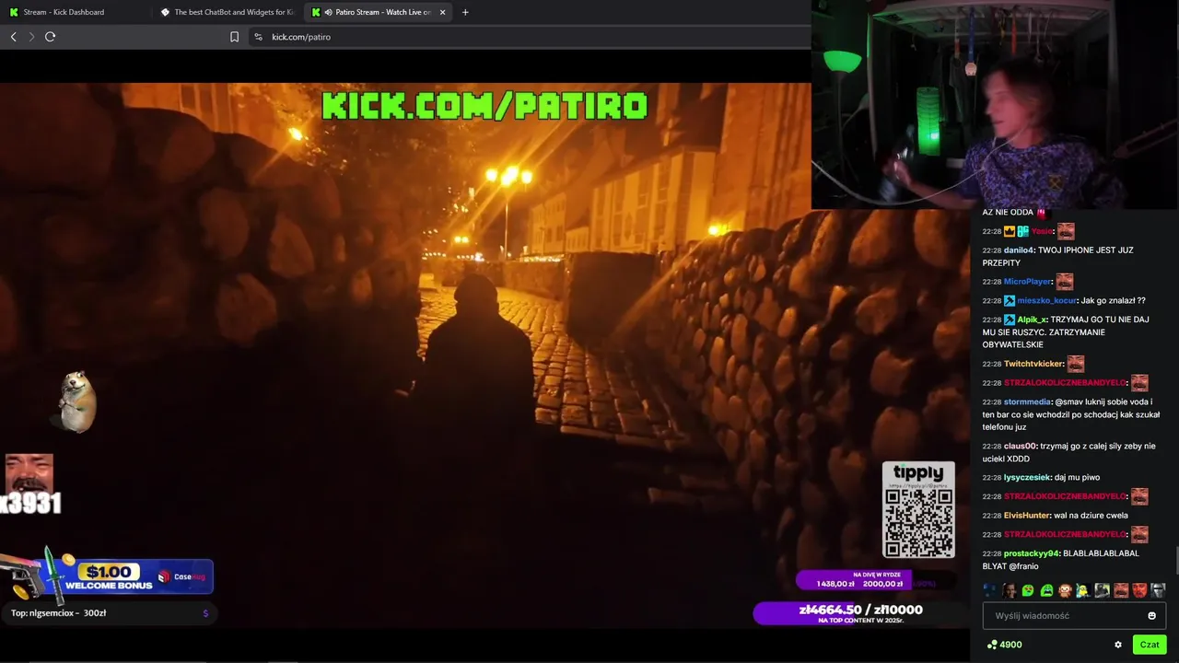Viewport: 1179px width, 663px height.
Task: Open ElvisHunter's user card
Action: click(x=1027, y=516)
